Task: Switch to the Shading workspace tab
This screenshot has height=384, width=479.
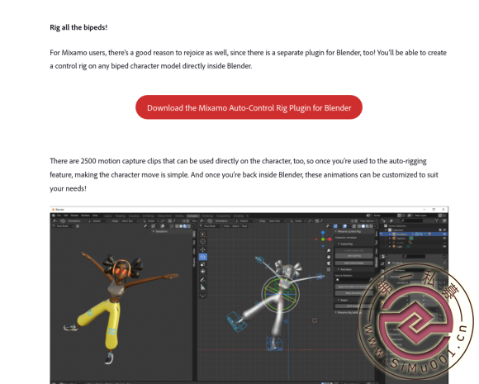Action: pos(179,216)
